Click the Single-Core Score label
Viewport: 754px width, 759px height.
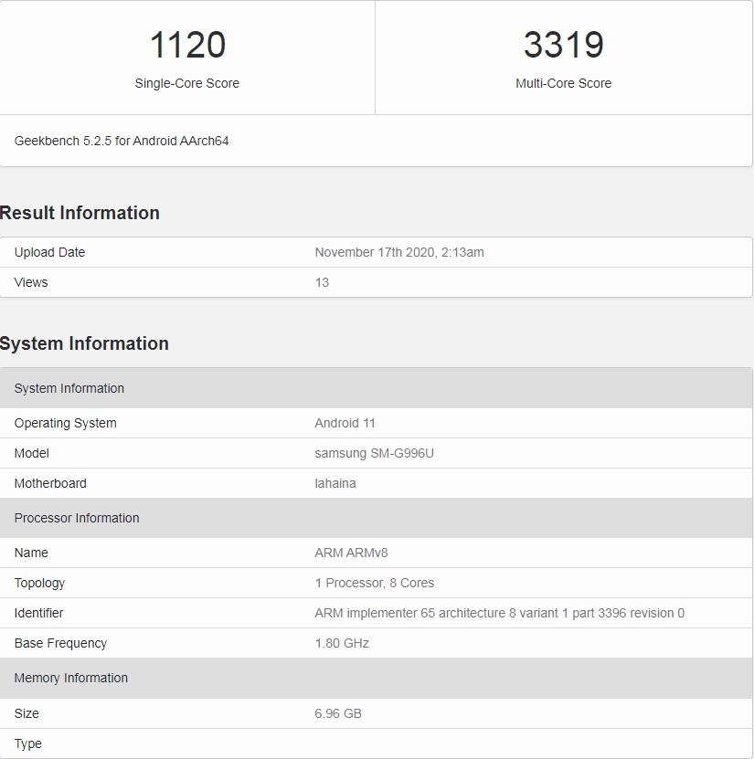187,83
